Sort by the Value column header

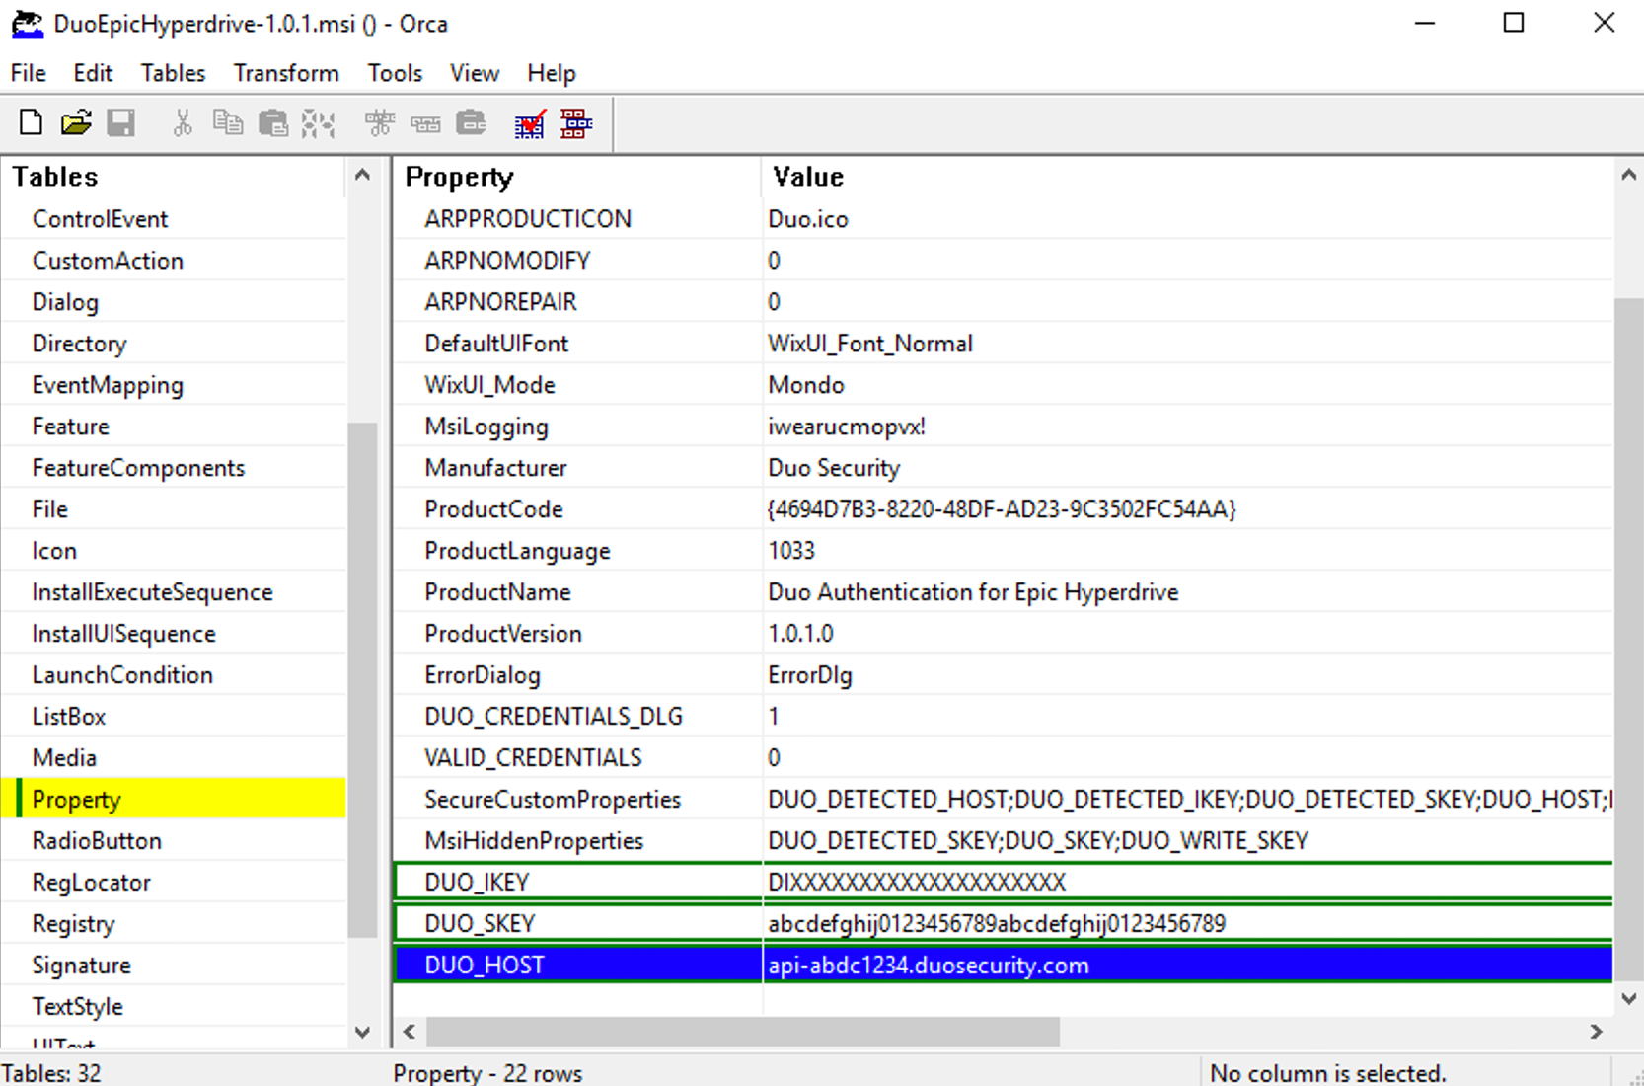pyautogui.click(x=1187, y=177)
